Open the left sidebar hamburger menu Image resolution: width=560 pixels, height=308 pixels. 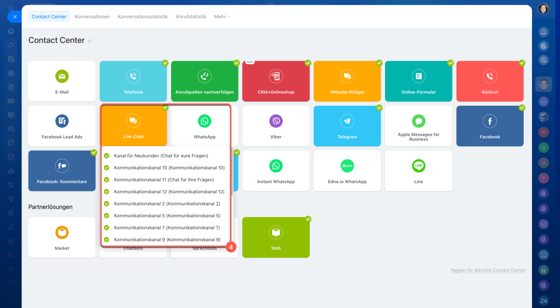coord(11,8)
